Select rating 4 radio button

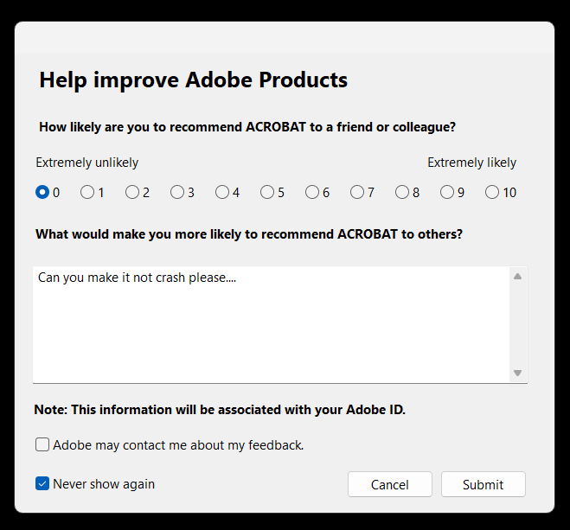[x=222, y=192]
